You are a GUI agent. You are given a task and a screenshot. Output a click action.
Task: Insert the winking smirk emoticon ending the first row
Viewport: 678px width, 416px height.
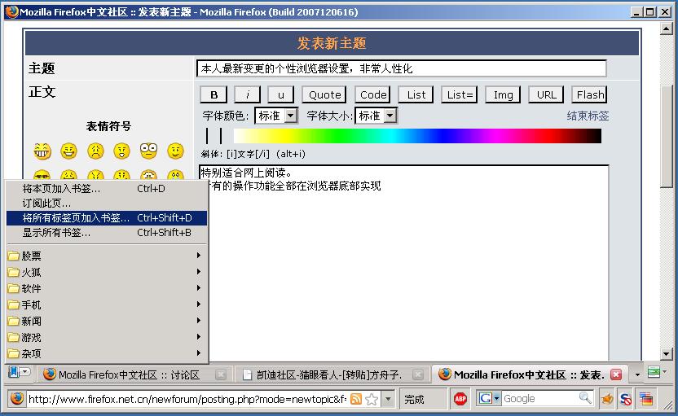tap(175, 151)
